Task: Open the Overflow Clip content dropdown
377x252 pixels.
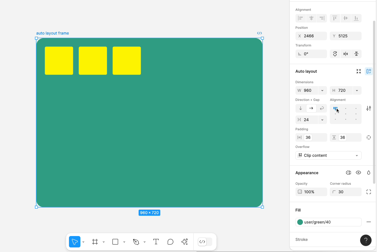Action: coord(328,155)
